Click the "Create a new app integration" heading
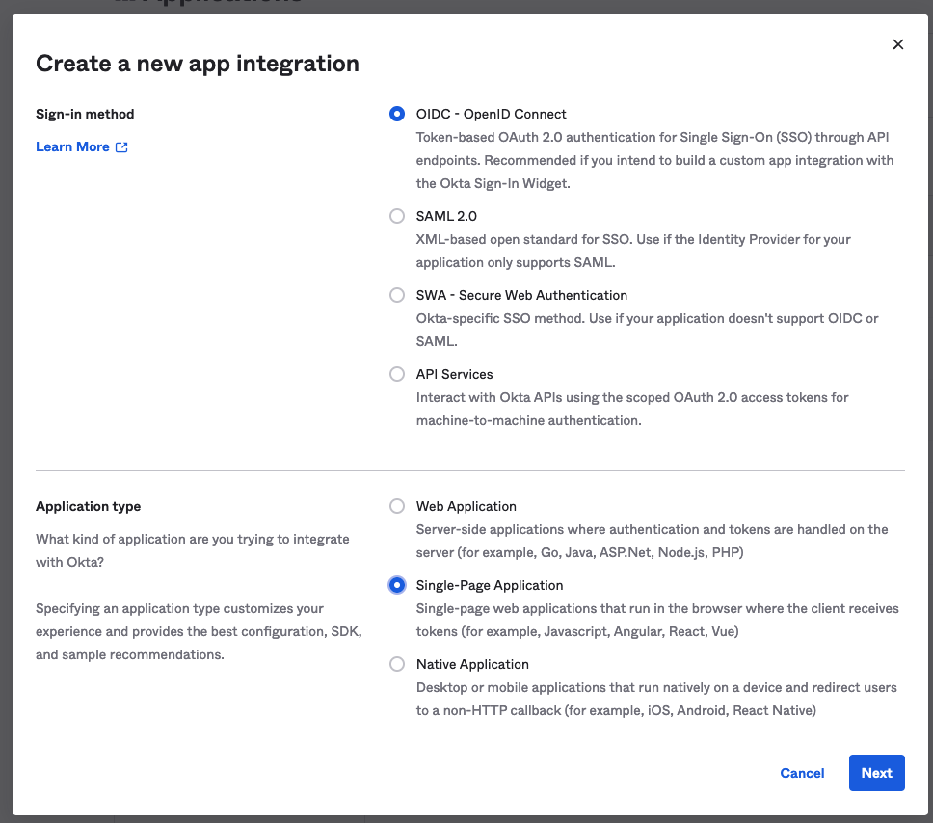Image resolution: width=933 pixels, height=823 pixels. pyautogui.click(x=198, y=64)
